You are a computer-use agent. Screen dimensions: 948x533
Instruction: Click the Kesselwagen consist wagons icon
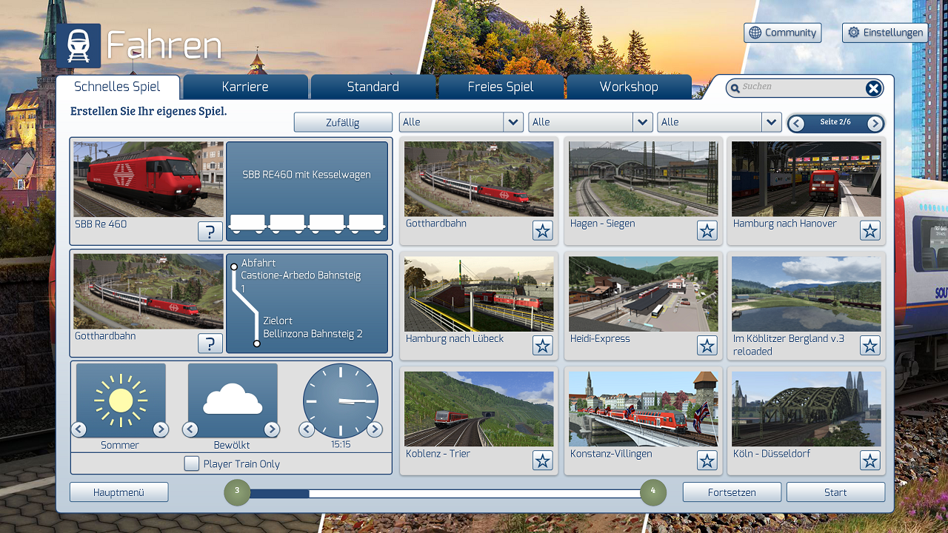307,224
